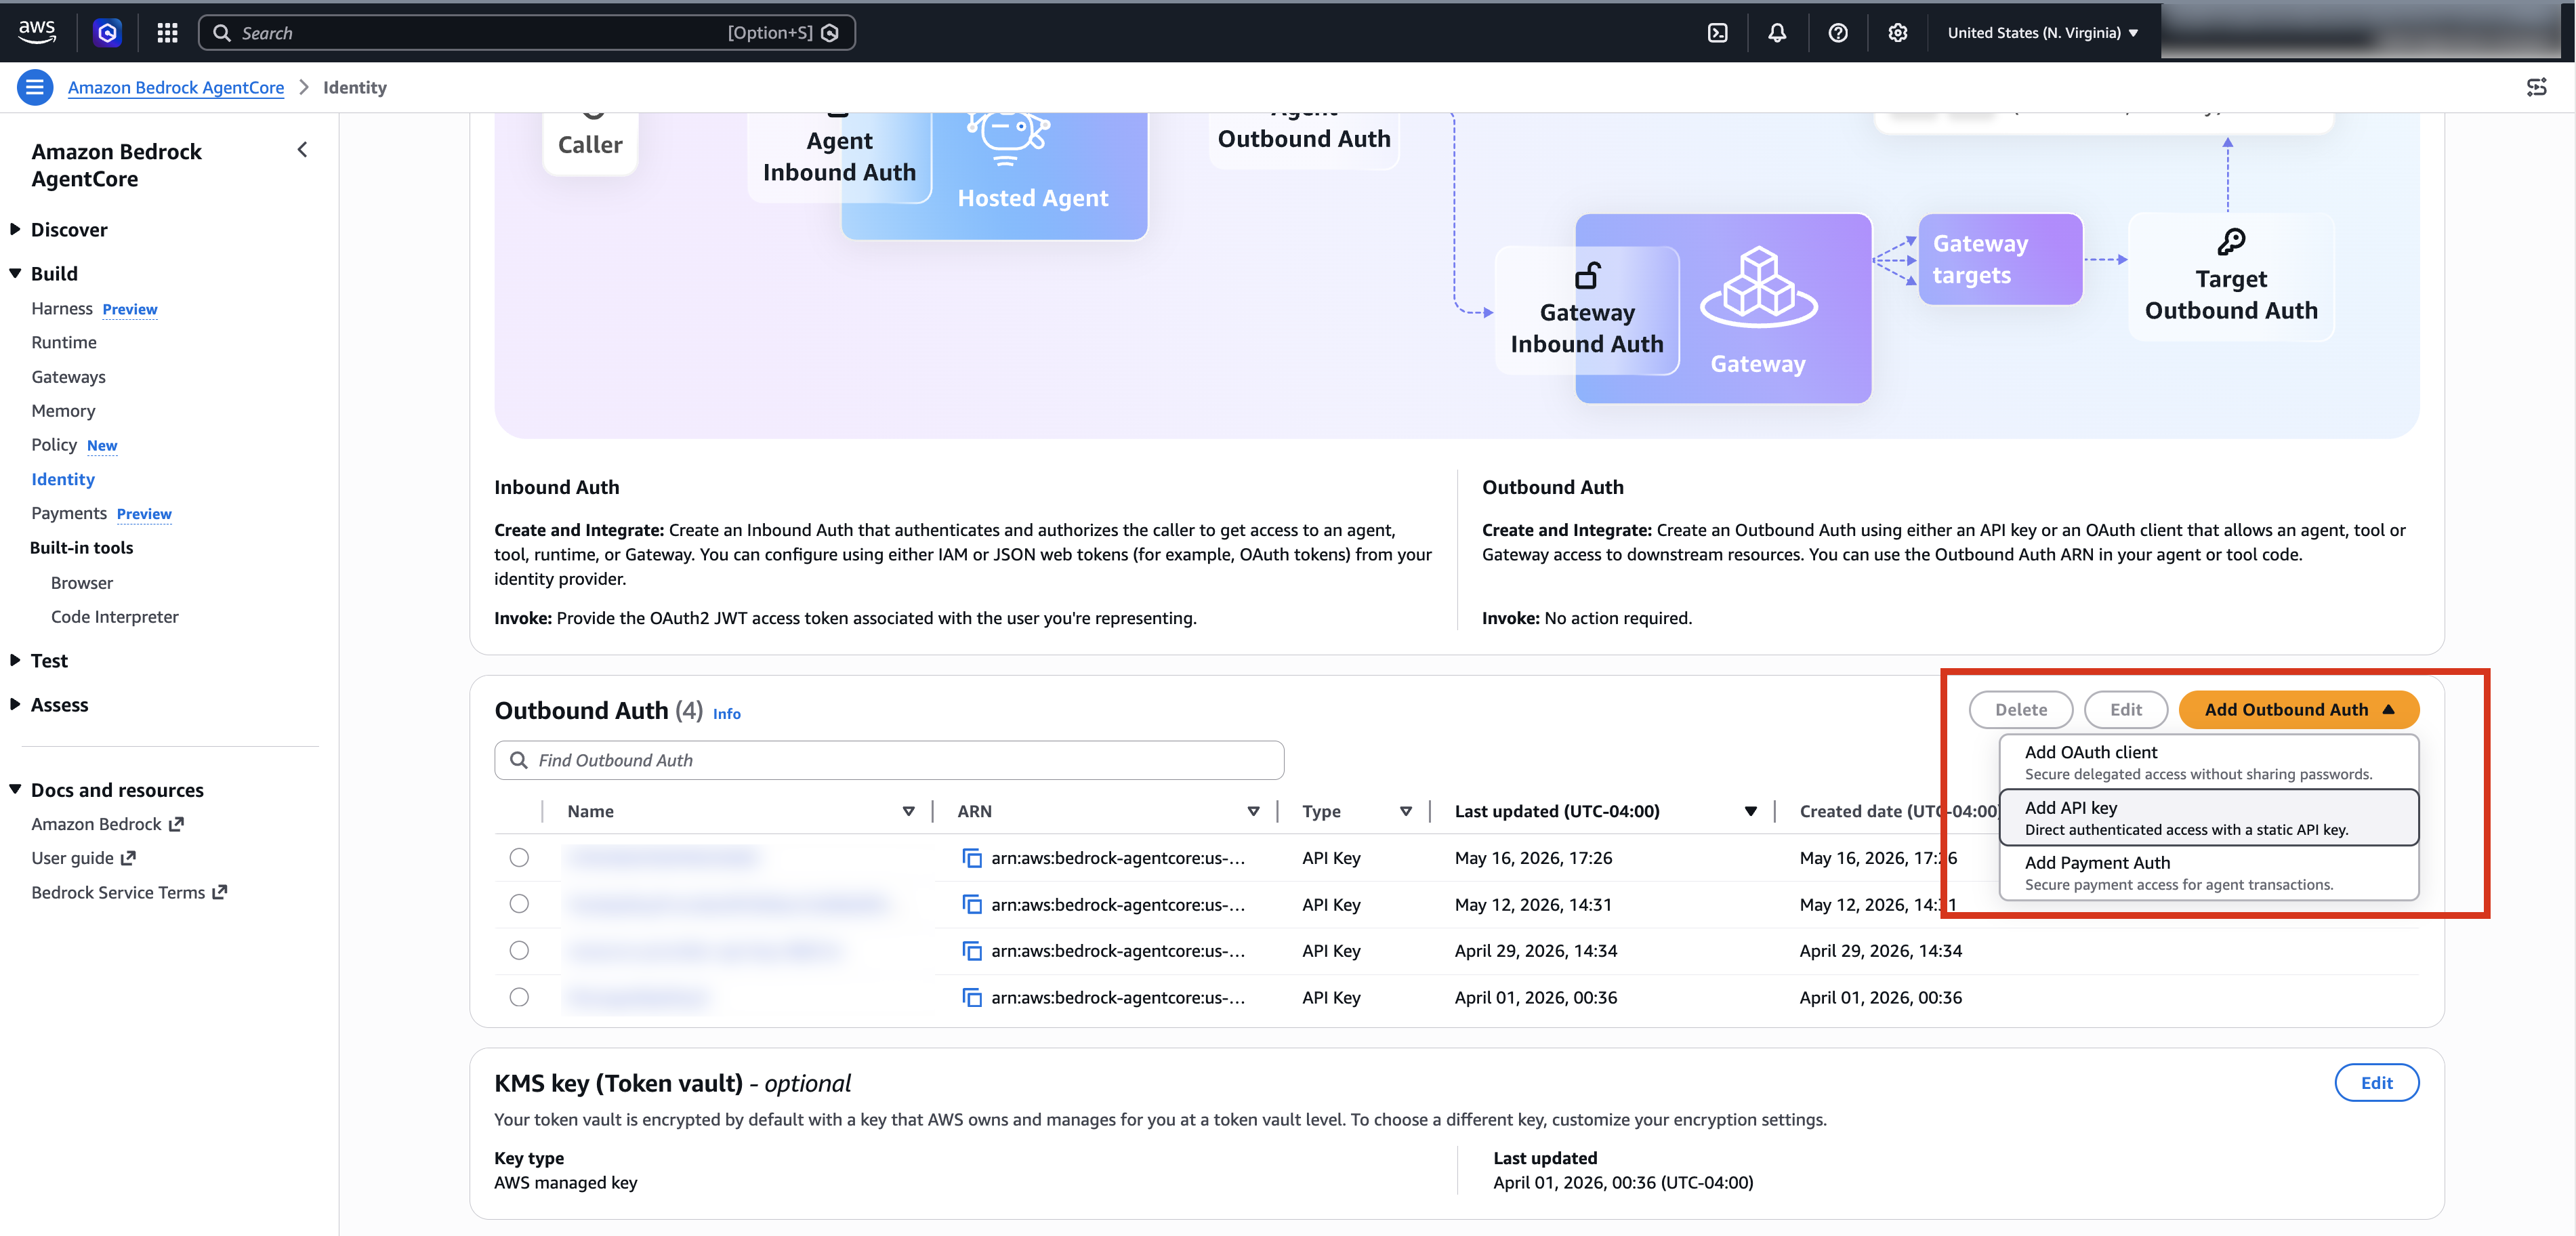Click the Hosted Agent robot icon
The height and width of the screenshot is (1236, 2576).
1008,139
